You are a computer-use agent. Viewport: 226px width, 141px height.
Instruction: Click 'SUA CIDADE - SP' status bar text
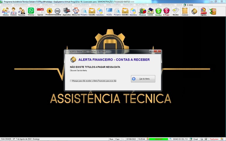click(x=8, y=139)
